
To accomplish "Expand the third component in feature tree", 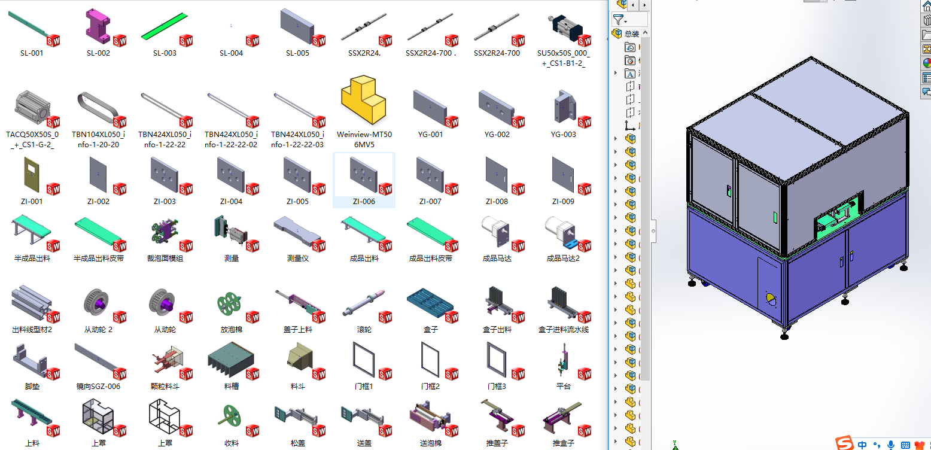I will click(616, 165).
